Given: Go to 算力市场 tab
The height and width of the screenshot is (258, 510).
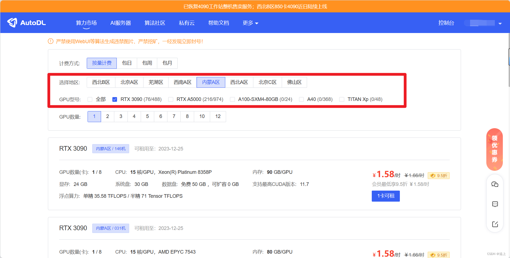Looking at the screenshot, I should click(86, 23).
